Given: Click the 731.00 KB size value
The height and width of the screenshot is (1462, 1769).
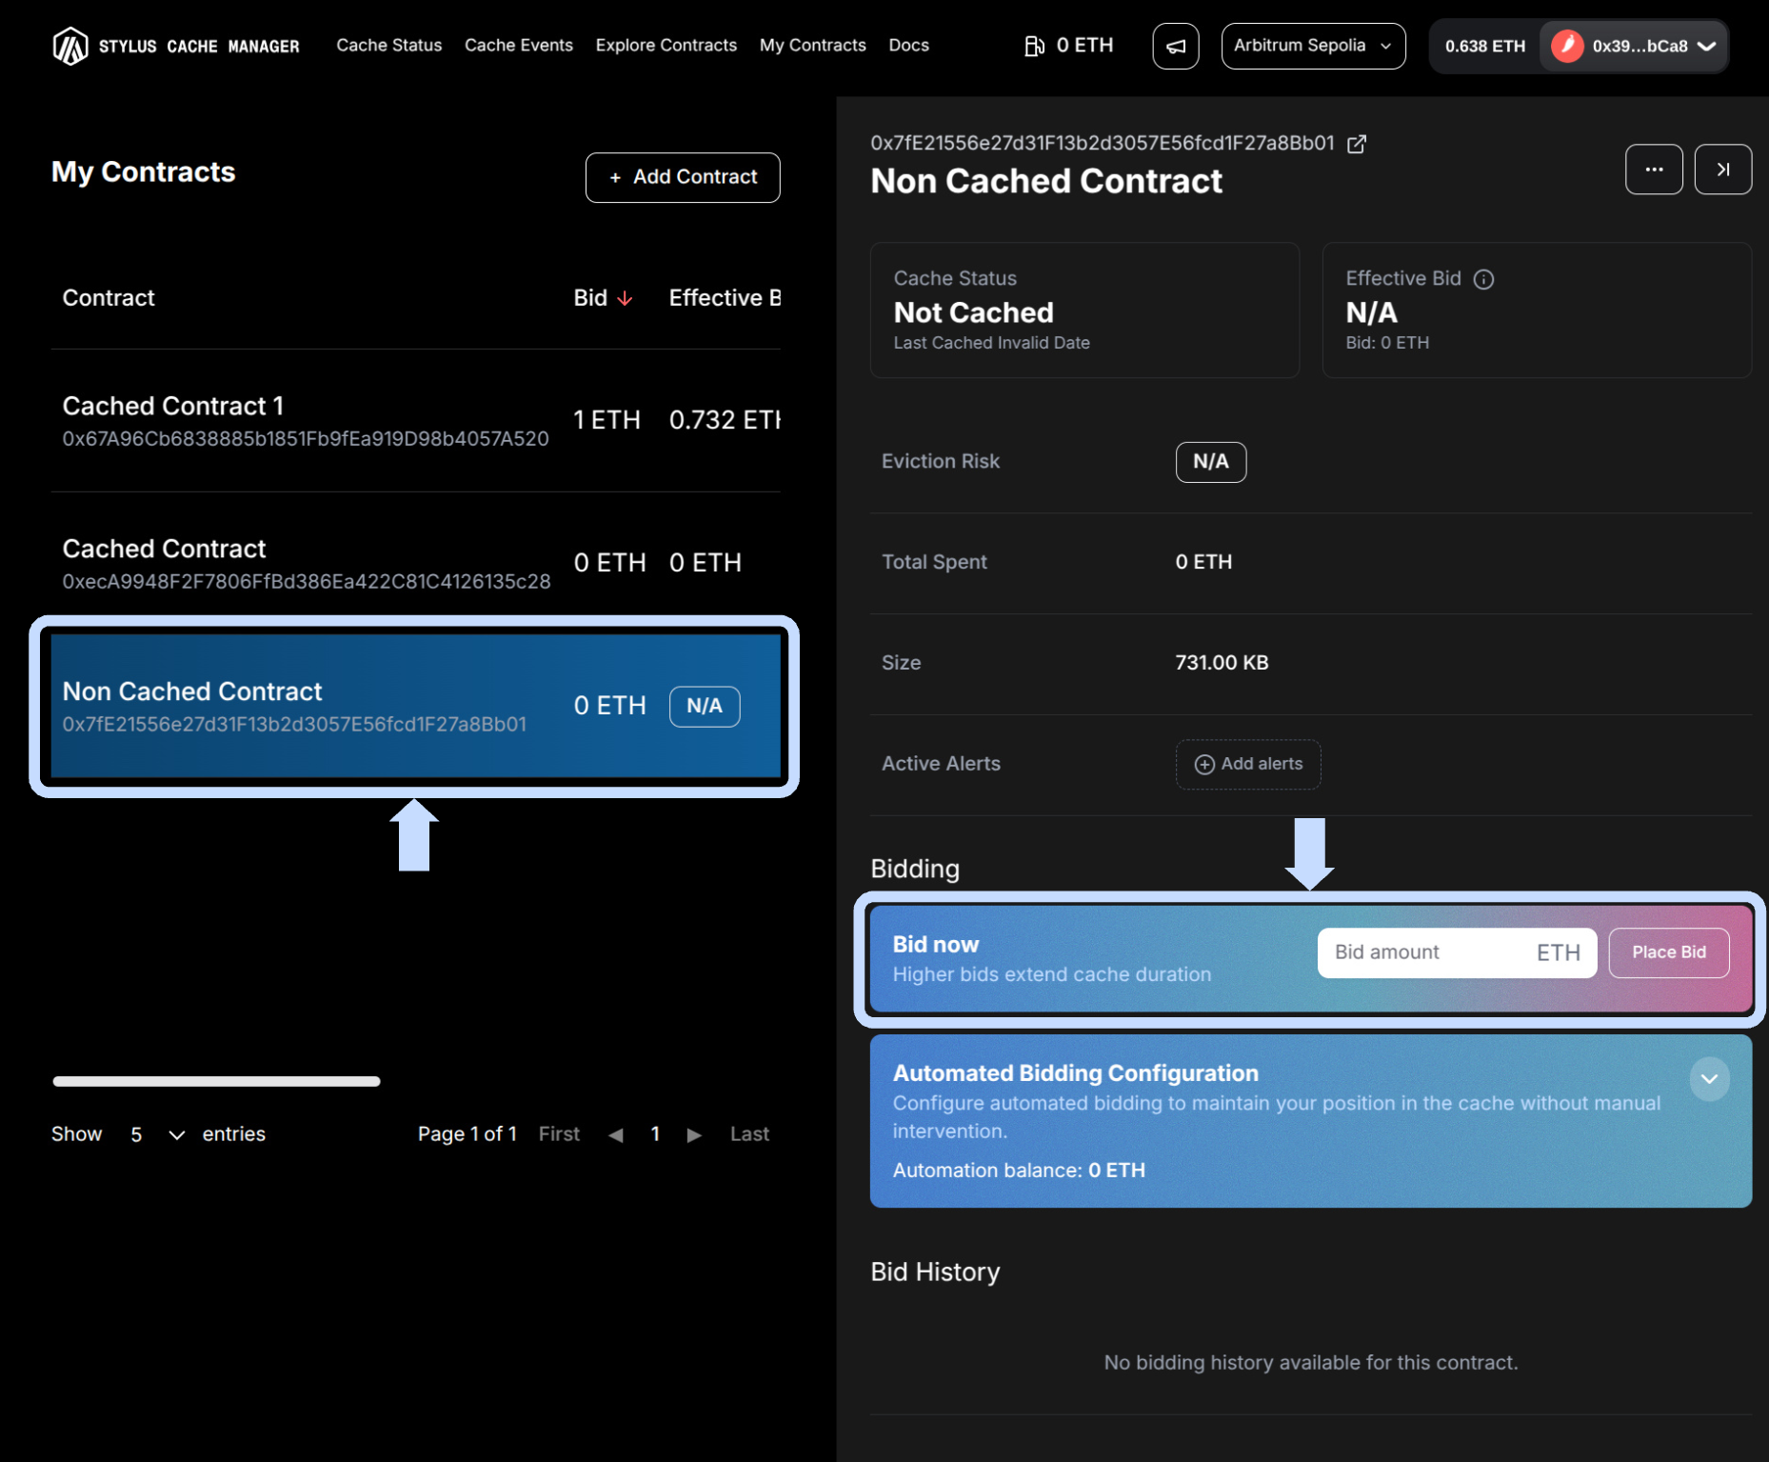Looking at the screenshot, I should click(1222, 663).
